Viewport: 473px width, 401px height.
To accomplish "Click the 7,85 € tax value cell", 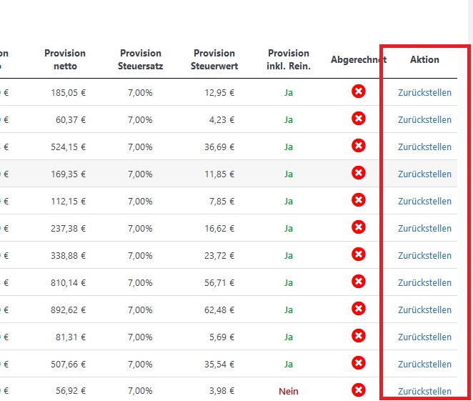I will [221, 202].
